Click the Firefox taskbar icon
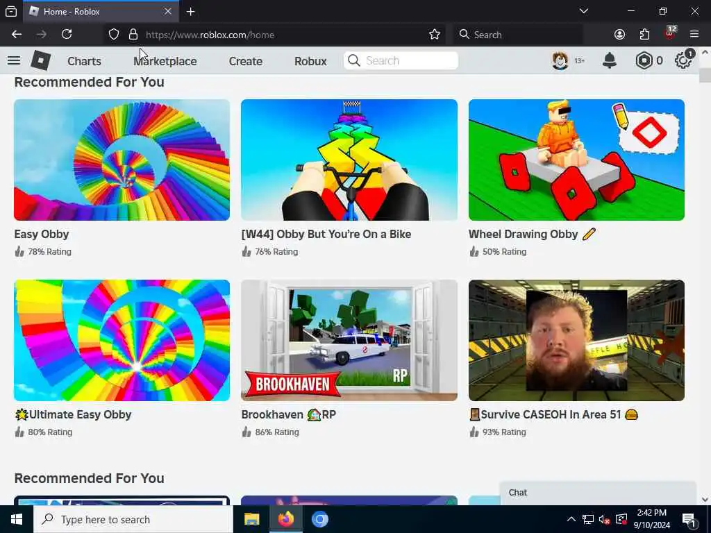The width and height of the screenshot is (711, 533). (x=285, y=519)
